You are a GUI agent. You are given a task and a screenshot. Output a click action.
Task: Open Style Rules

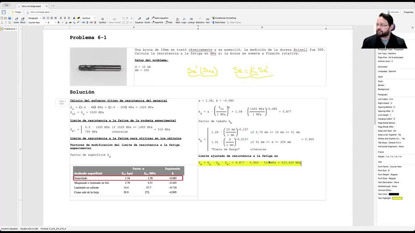pyautogui.click(x=219, y=22)
